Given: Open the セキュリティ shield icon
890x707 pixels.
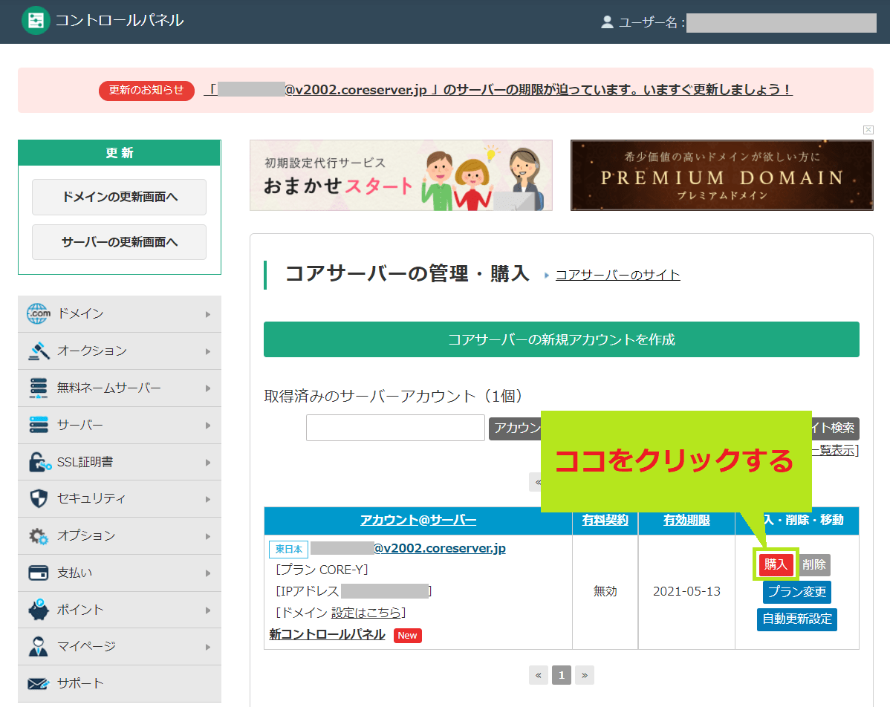Looking at the screenshot, I should click(33, 499).
